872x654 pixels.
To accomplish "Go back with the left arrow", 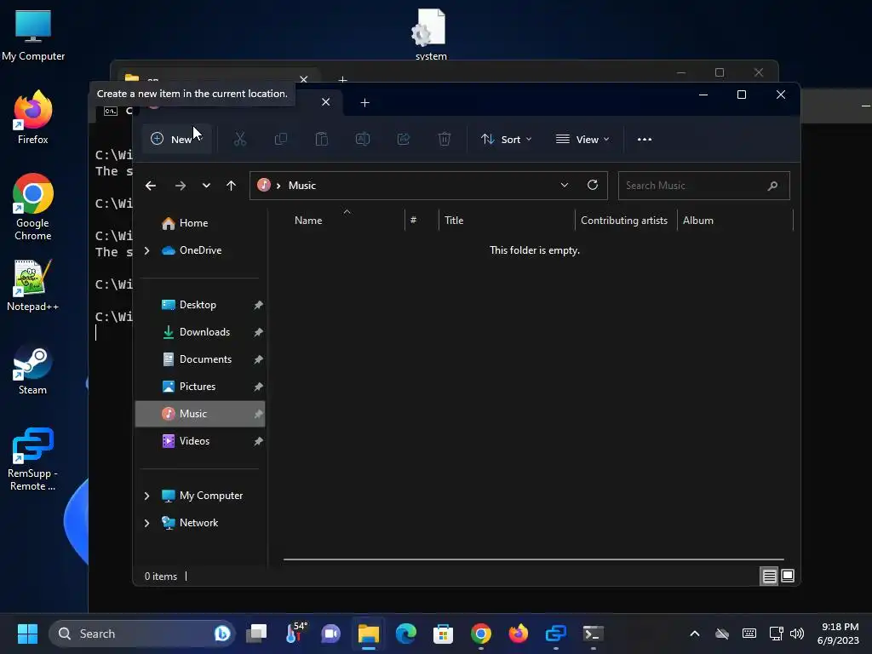I will pyautogui.click(x=151, y=186).
